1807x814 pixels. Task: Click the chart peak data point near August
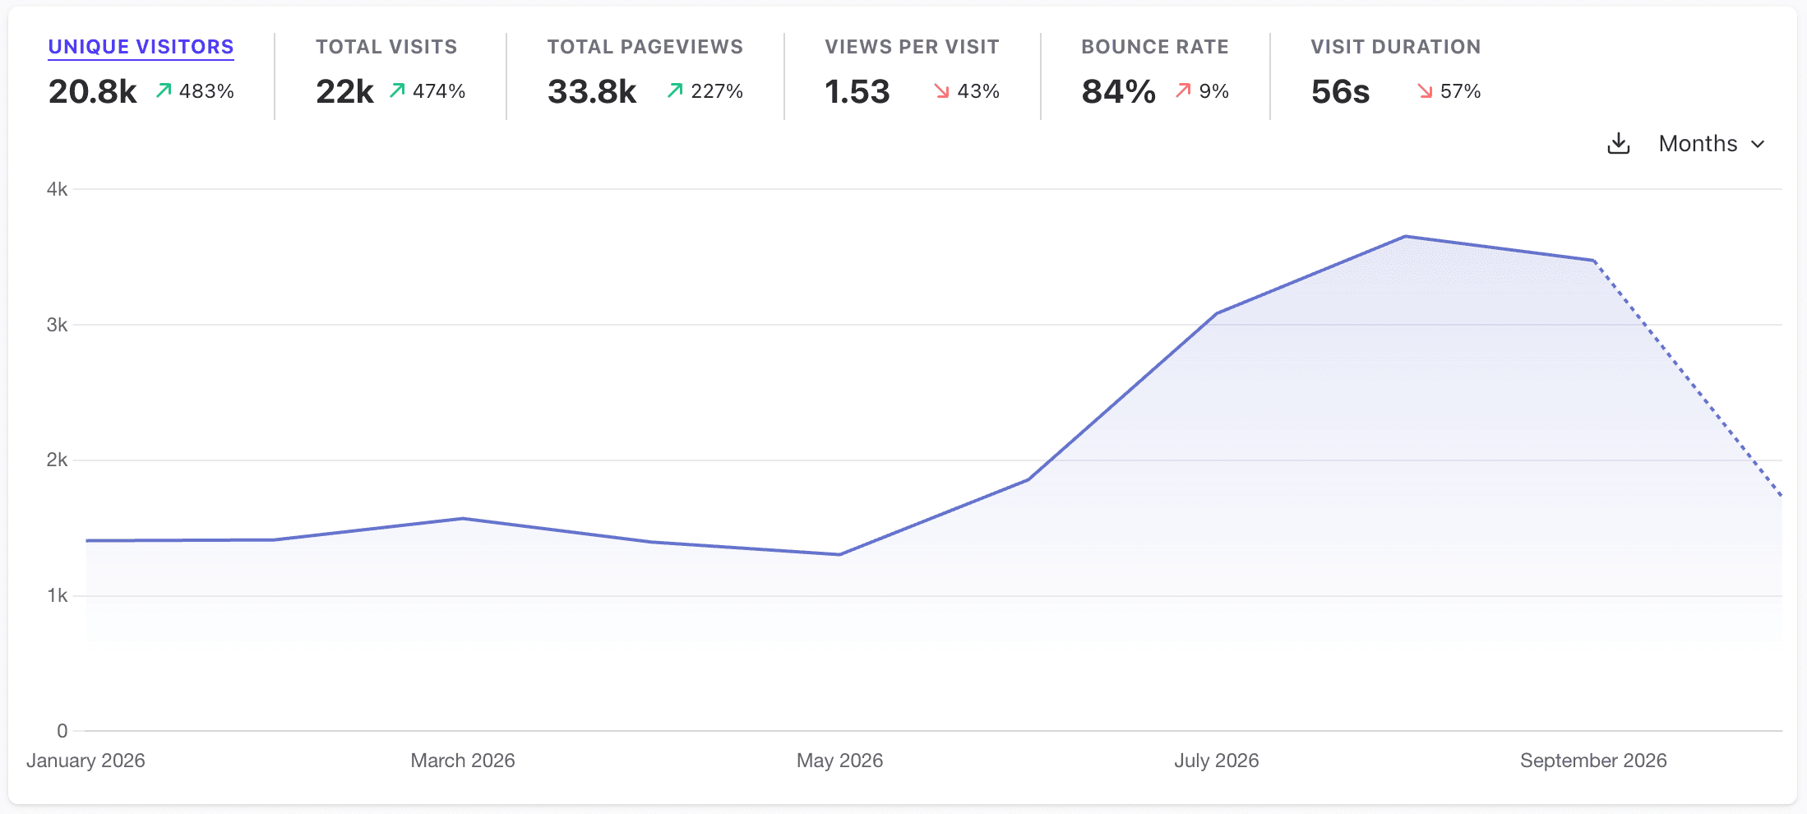1405,237
